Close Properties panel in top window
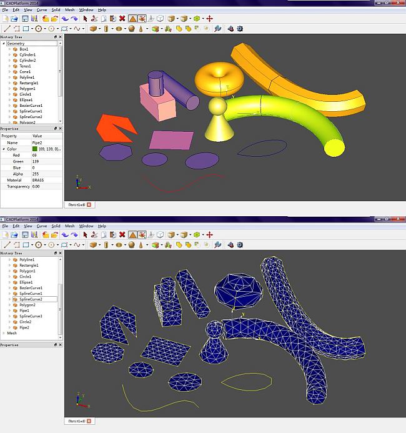Image resolution: width=406 pixels, height=433 pixels. coord(60,129)
